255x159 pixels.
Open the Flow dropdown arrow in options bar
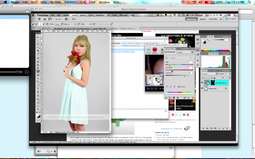[90, 24]
